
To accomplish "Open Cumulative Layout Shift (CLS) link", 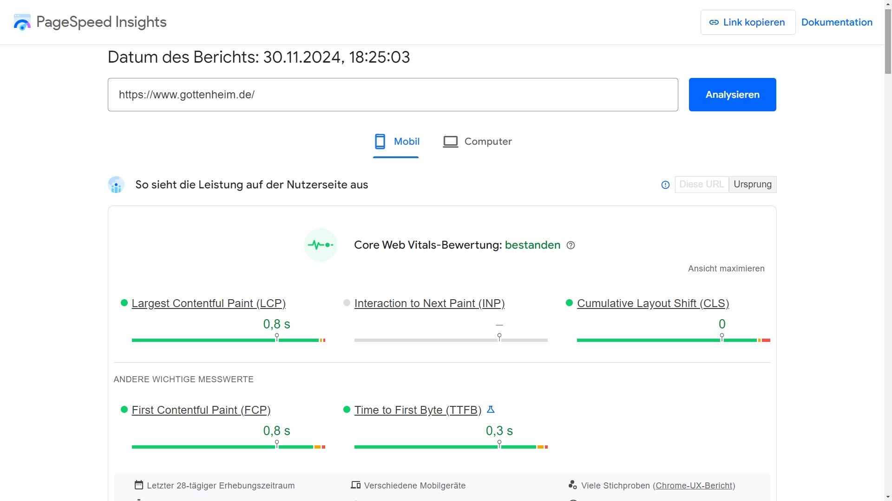I will [x=653, y=303].
